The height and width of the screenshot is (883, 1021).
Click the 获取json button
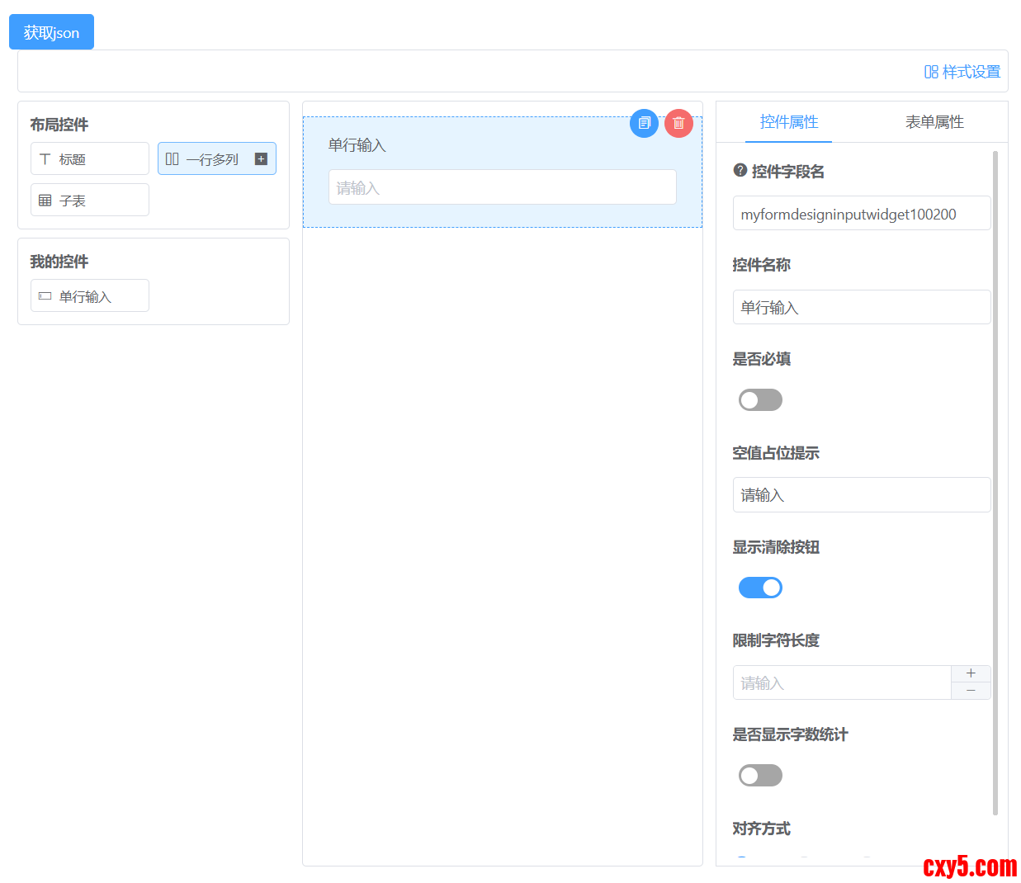point(51,32)
